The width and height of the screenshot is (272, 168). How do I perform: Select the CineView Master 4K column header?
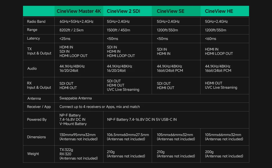pyautogui.click(x=79, y=11)
